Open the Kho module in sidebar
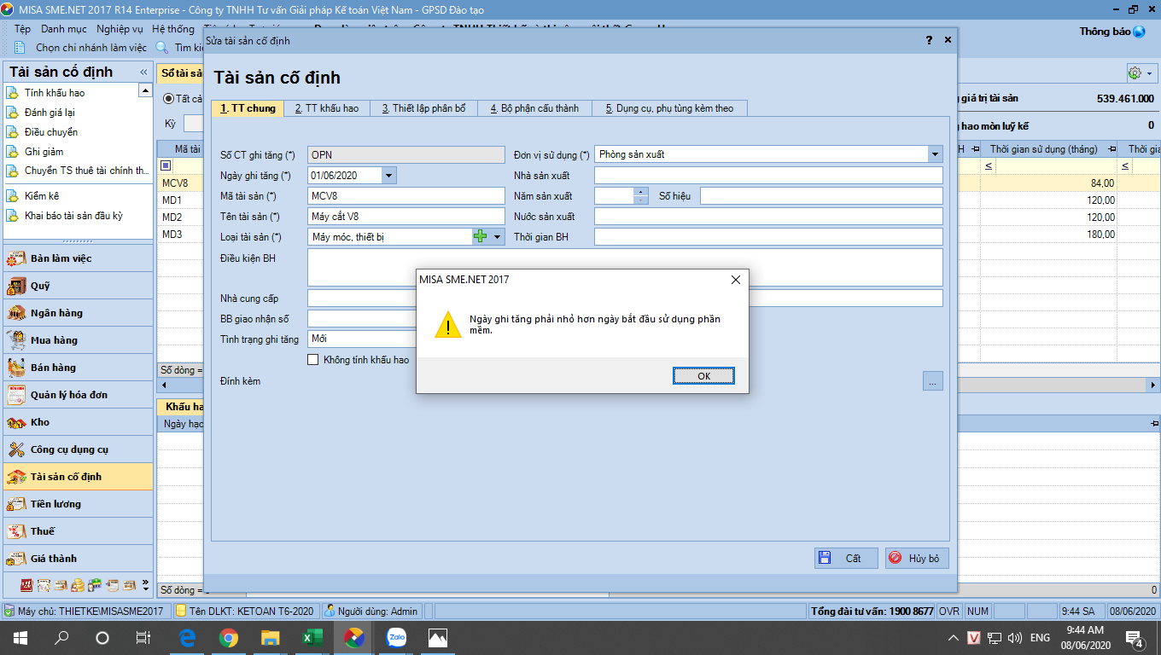 coord(39,422)
